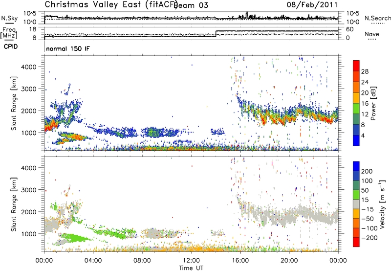Click the 'Velocity [m s-1]' colorbar label
Screen dimensions: 391x271
[x=382, y=204]
